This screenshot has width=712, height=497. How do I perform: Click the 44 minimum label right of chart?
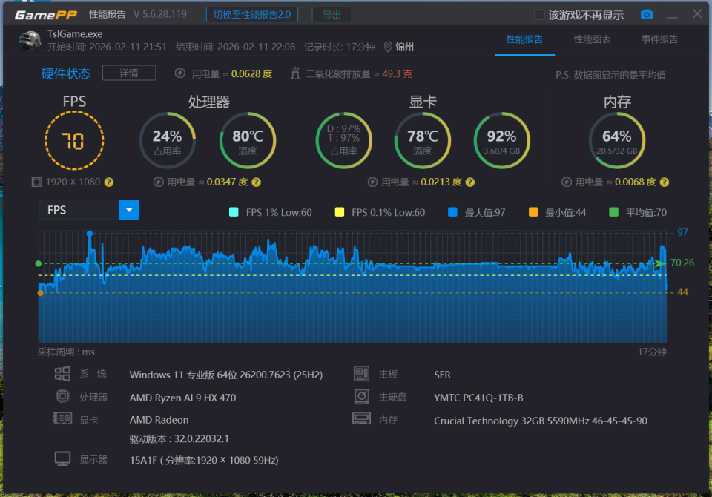click(682, 292)
